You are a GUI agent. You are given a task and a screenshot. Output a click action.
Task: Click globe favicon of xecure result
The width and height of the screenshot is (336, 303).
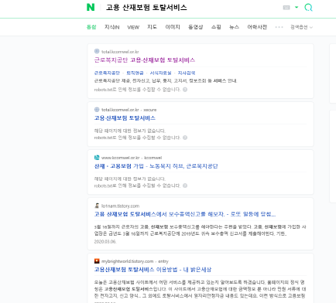97,110
